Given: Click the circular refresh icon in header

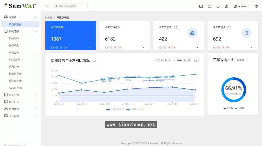Looking at the screenshot, I should tap(209, 6).
